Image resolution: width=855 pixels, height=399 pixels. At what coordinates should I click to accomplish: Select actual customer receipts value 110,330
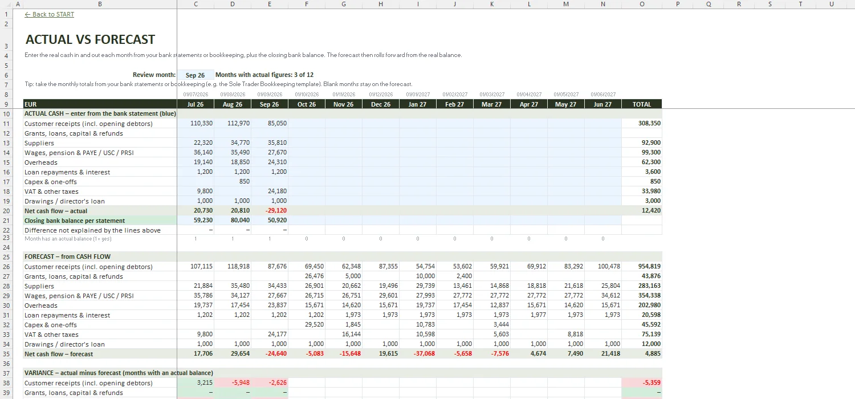(196, 124)
